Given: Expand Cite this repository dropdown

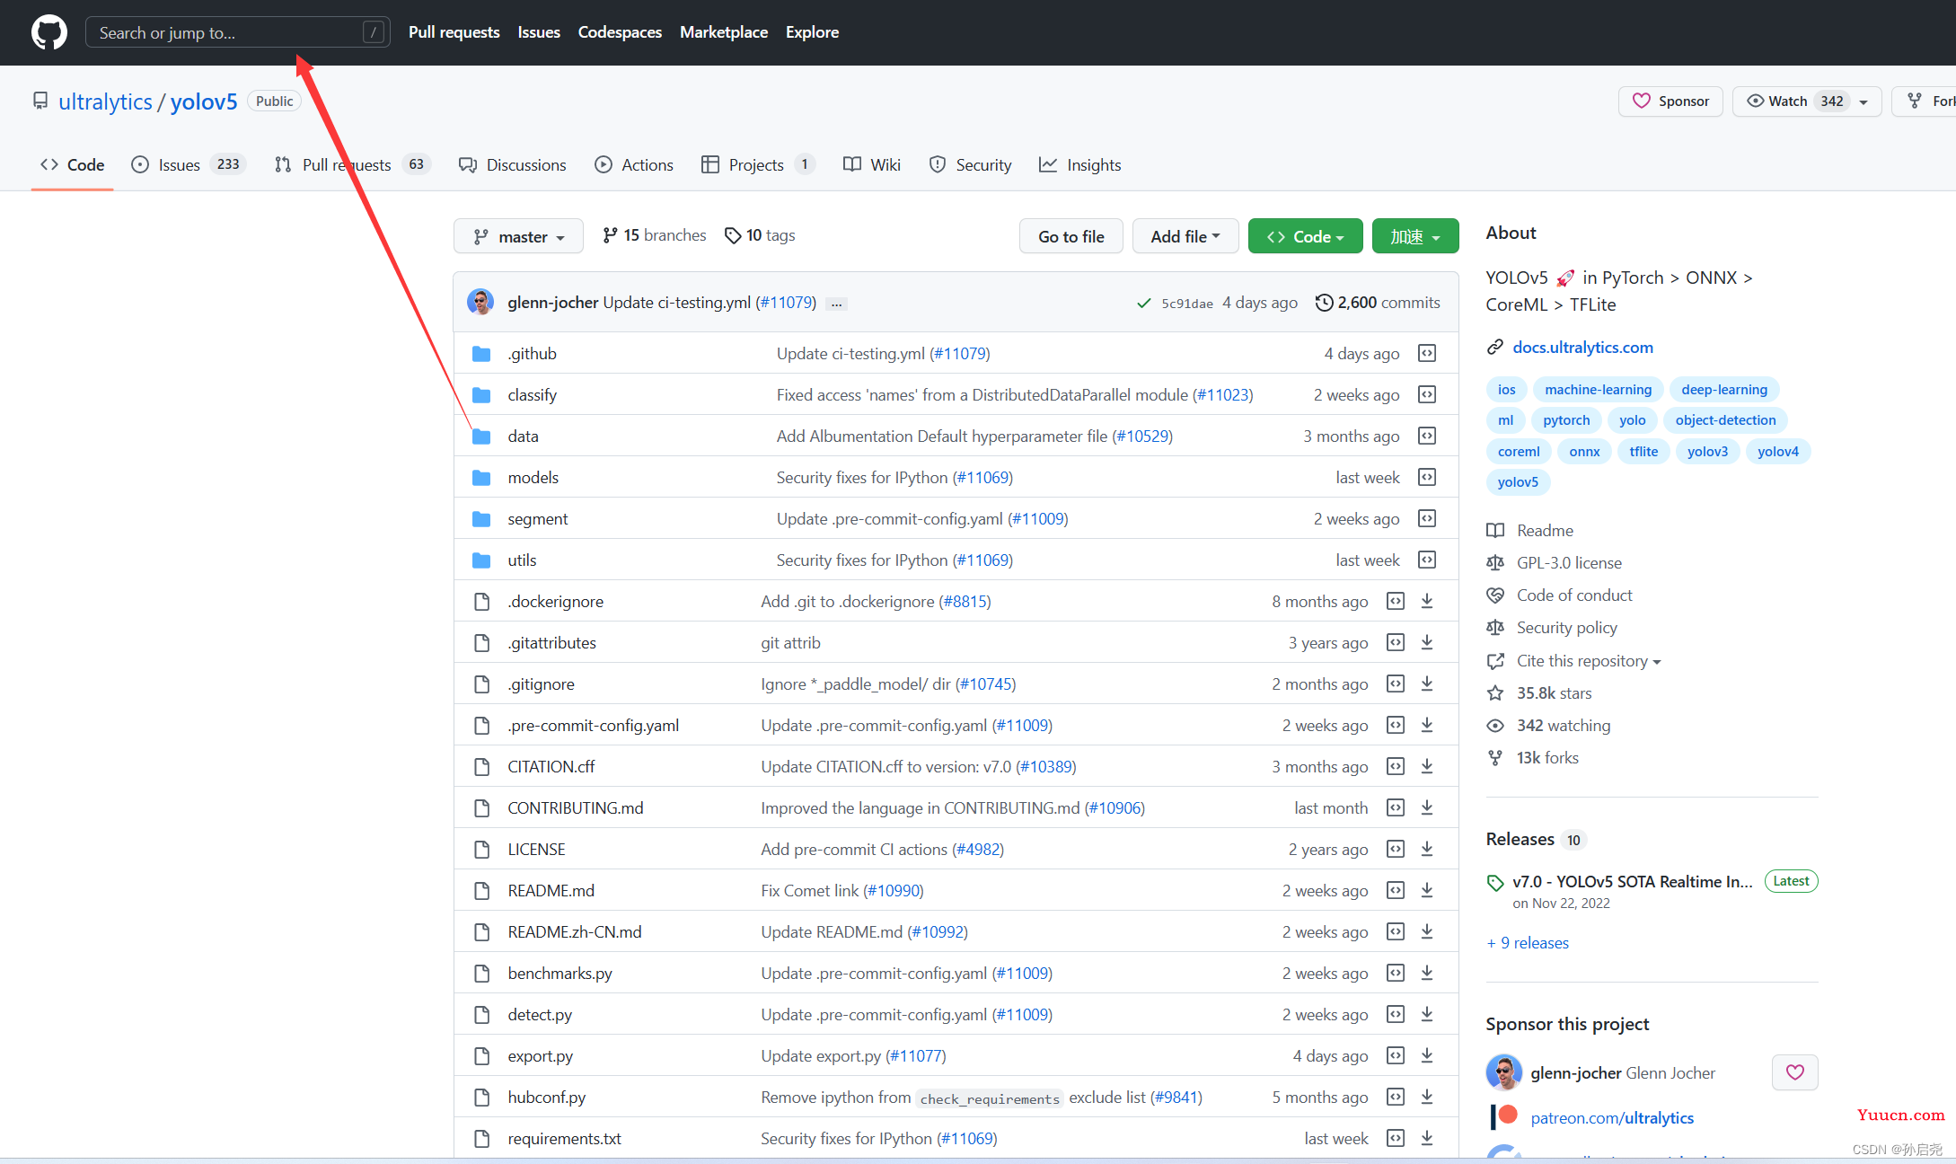Looking at the screenshot, I should pyautogui.click(x=1589, y=661).
